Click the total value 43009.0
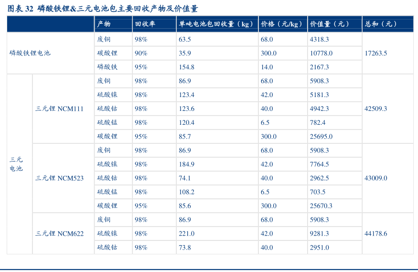 tap(375, 178)
